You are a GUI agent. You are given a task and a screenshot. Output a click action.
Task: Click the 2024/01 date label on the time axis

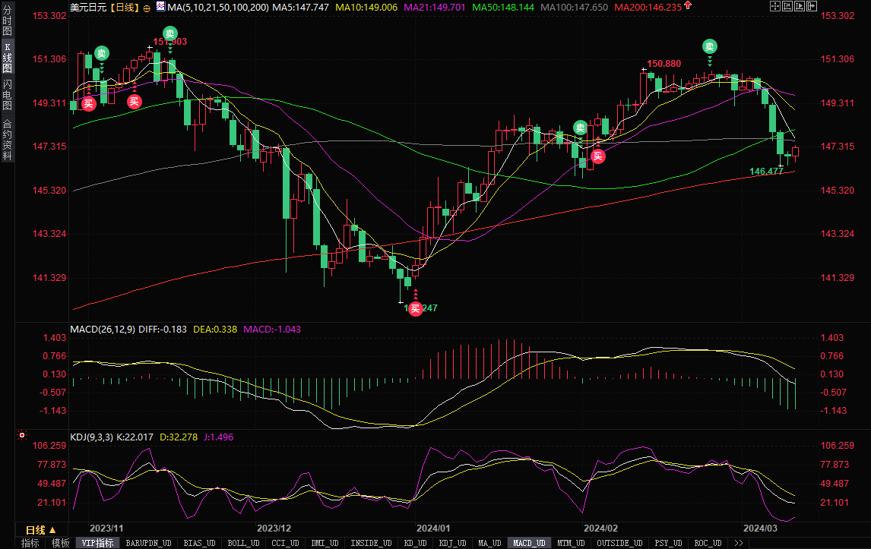pos(433,528)
